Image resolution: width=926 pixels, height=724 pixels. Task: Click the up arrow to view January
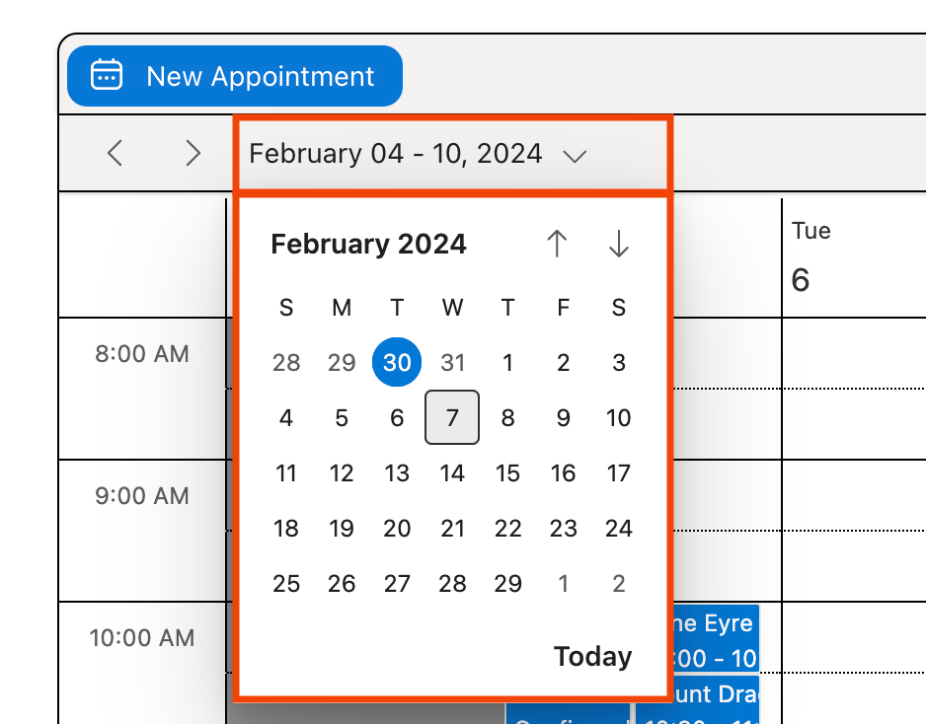[558, 243]
